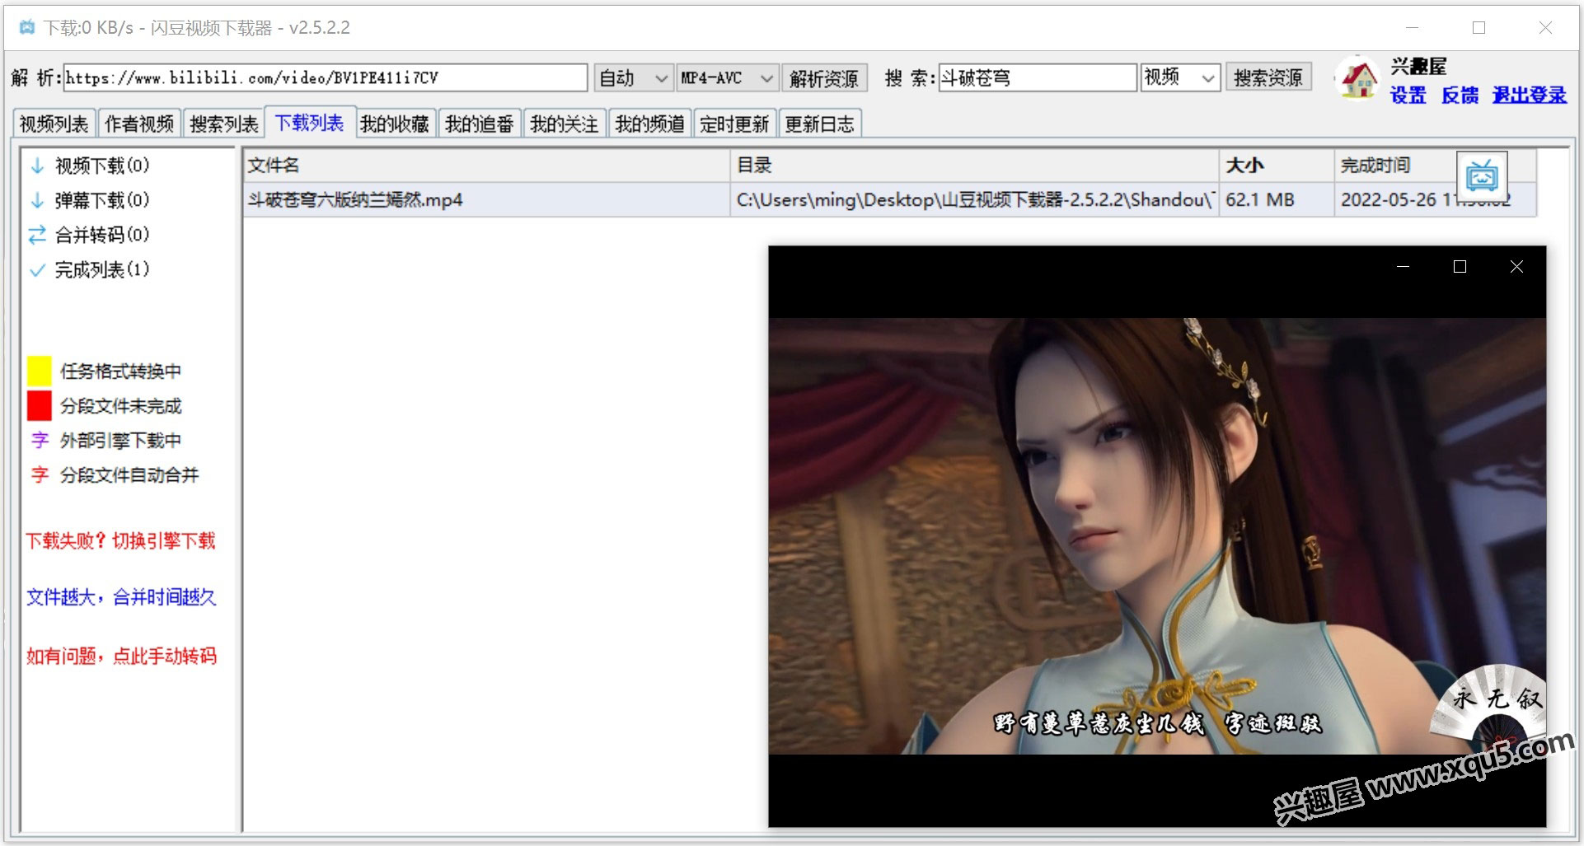Screen dimensions: 1584x846
Task: Click the directory cell C:\Users\ming\Desktop
Action: [x=974, y=200]
